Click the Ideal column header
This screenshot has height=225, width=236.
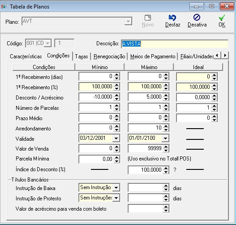(x=198, y=67)
